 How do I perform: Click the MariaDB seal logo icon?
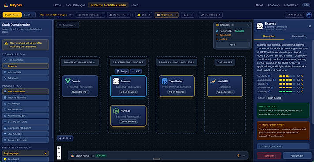point(213,81)
